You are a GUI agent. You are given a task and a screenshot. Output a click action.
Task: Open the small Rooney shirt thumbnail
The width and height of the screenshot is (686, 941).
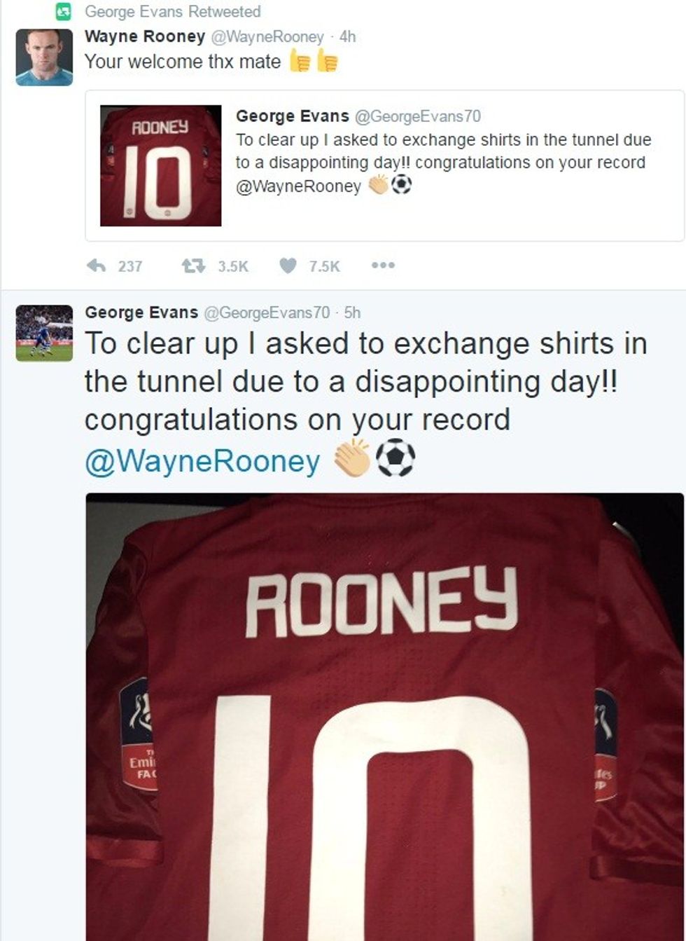(x=160, y=166)
